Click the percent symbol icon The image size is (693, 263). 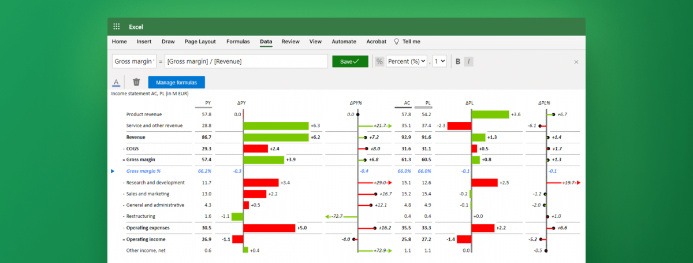379,61
